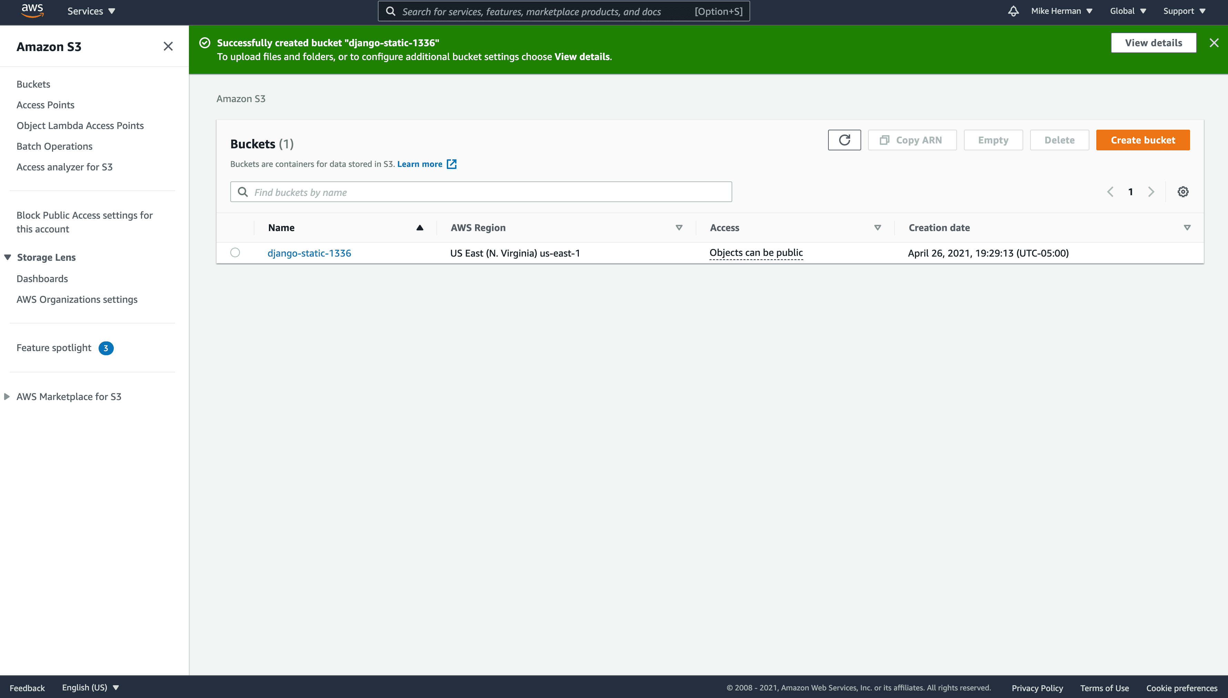Viewport: 1228px width, 698px height.
Task: Open AWS Organizations settings
Action: (x=77, y=299)
